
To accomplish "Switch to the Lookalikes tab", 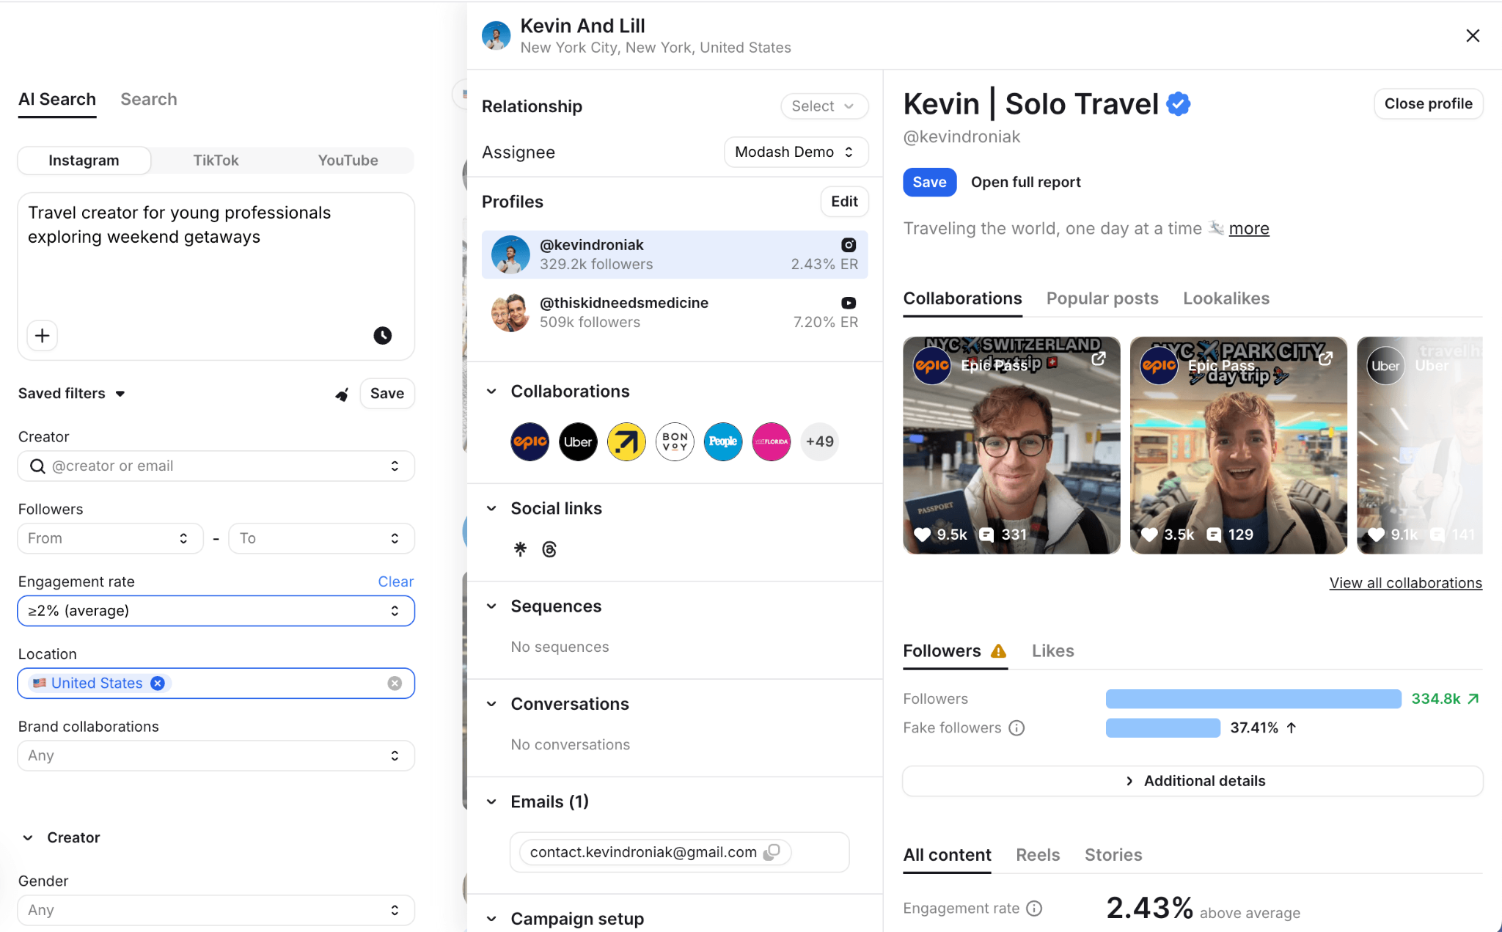I will tap(1226, 298).
